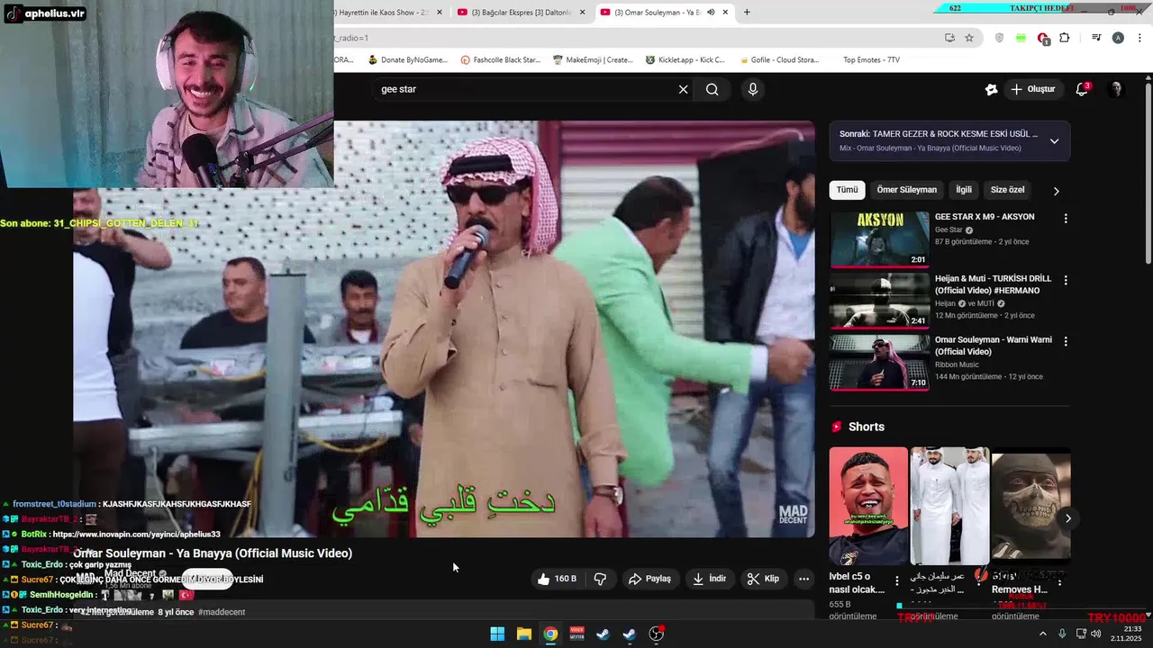
Task: Select the Size özel filter chip
Action: (1007, 190)
